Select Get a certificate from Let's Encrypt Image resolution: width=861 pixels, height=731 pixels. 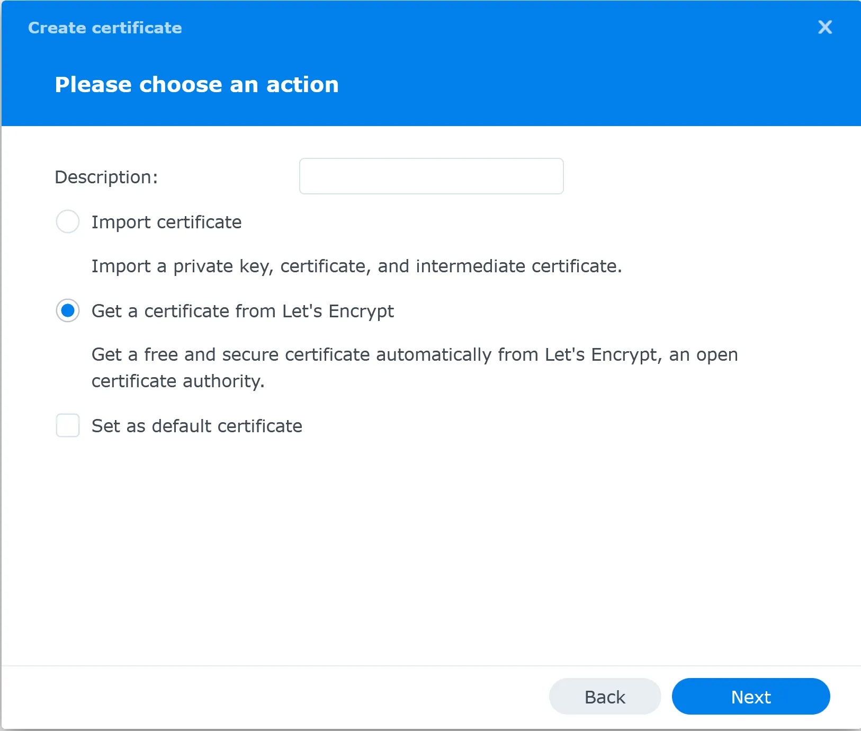coord(67,311)
